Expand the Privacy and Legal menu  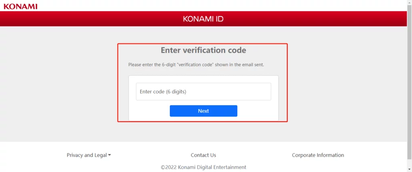89,155
